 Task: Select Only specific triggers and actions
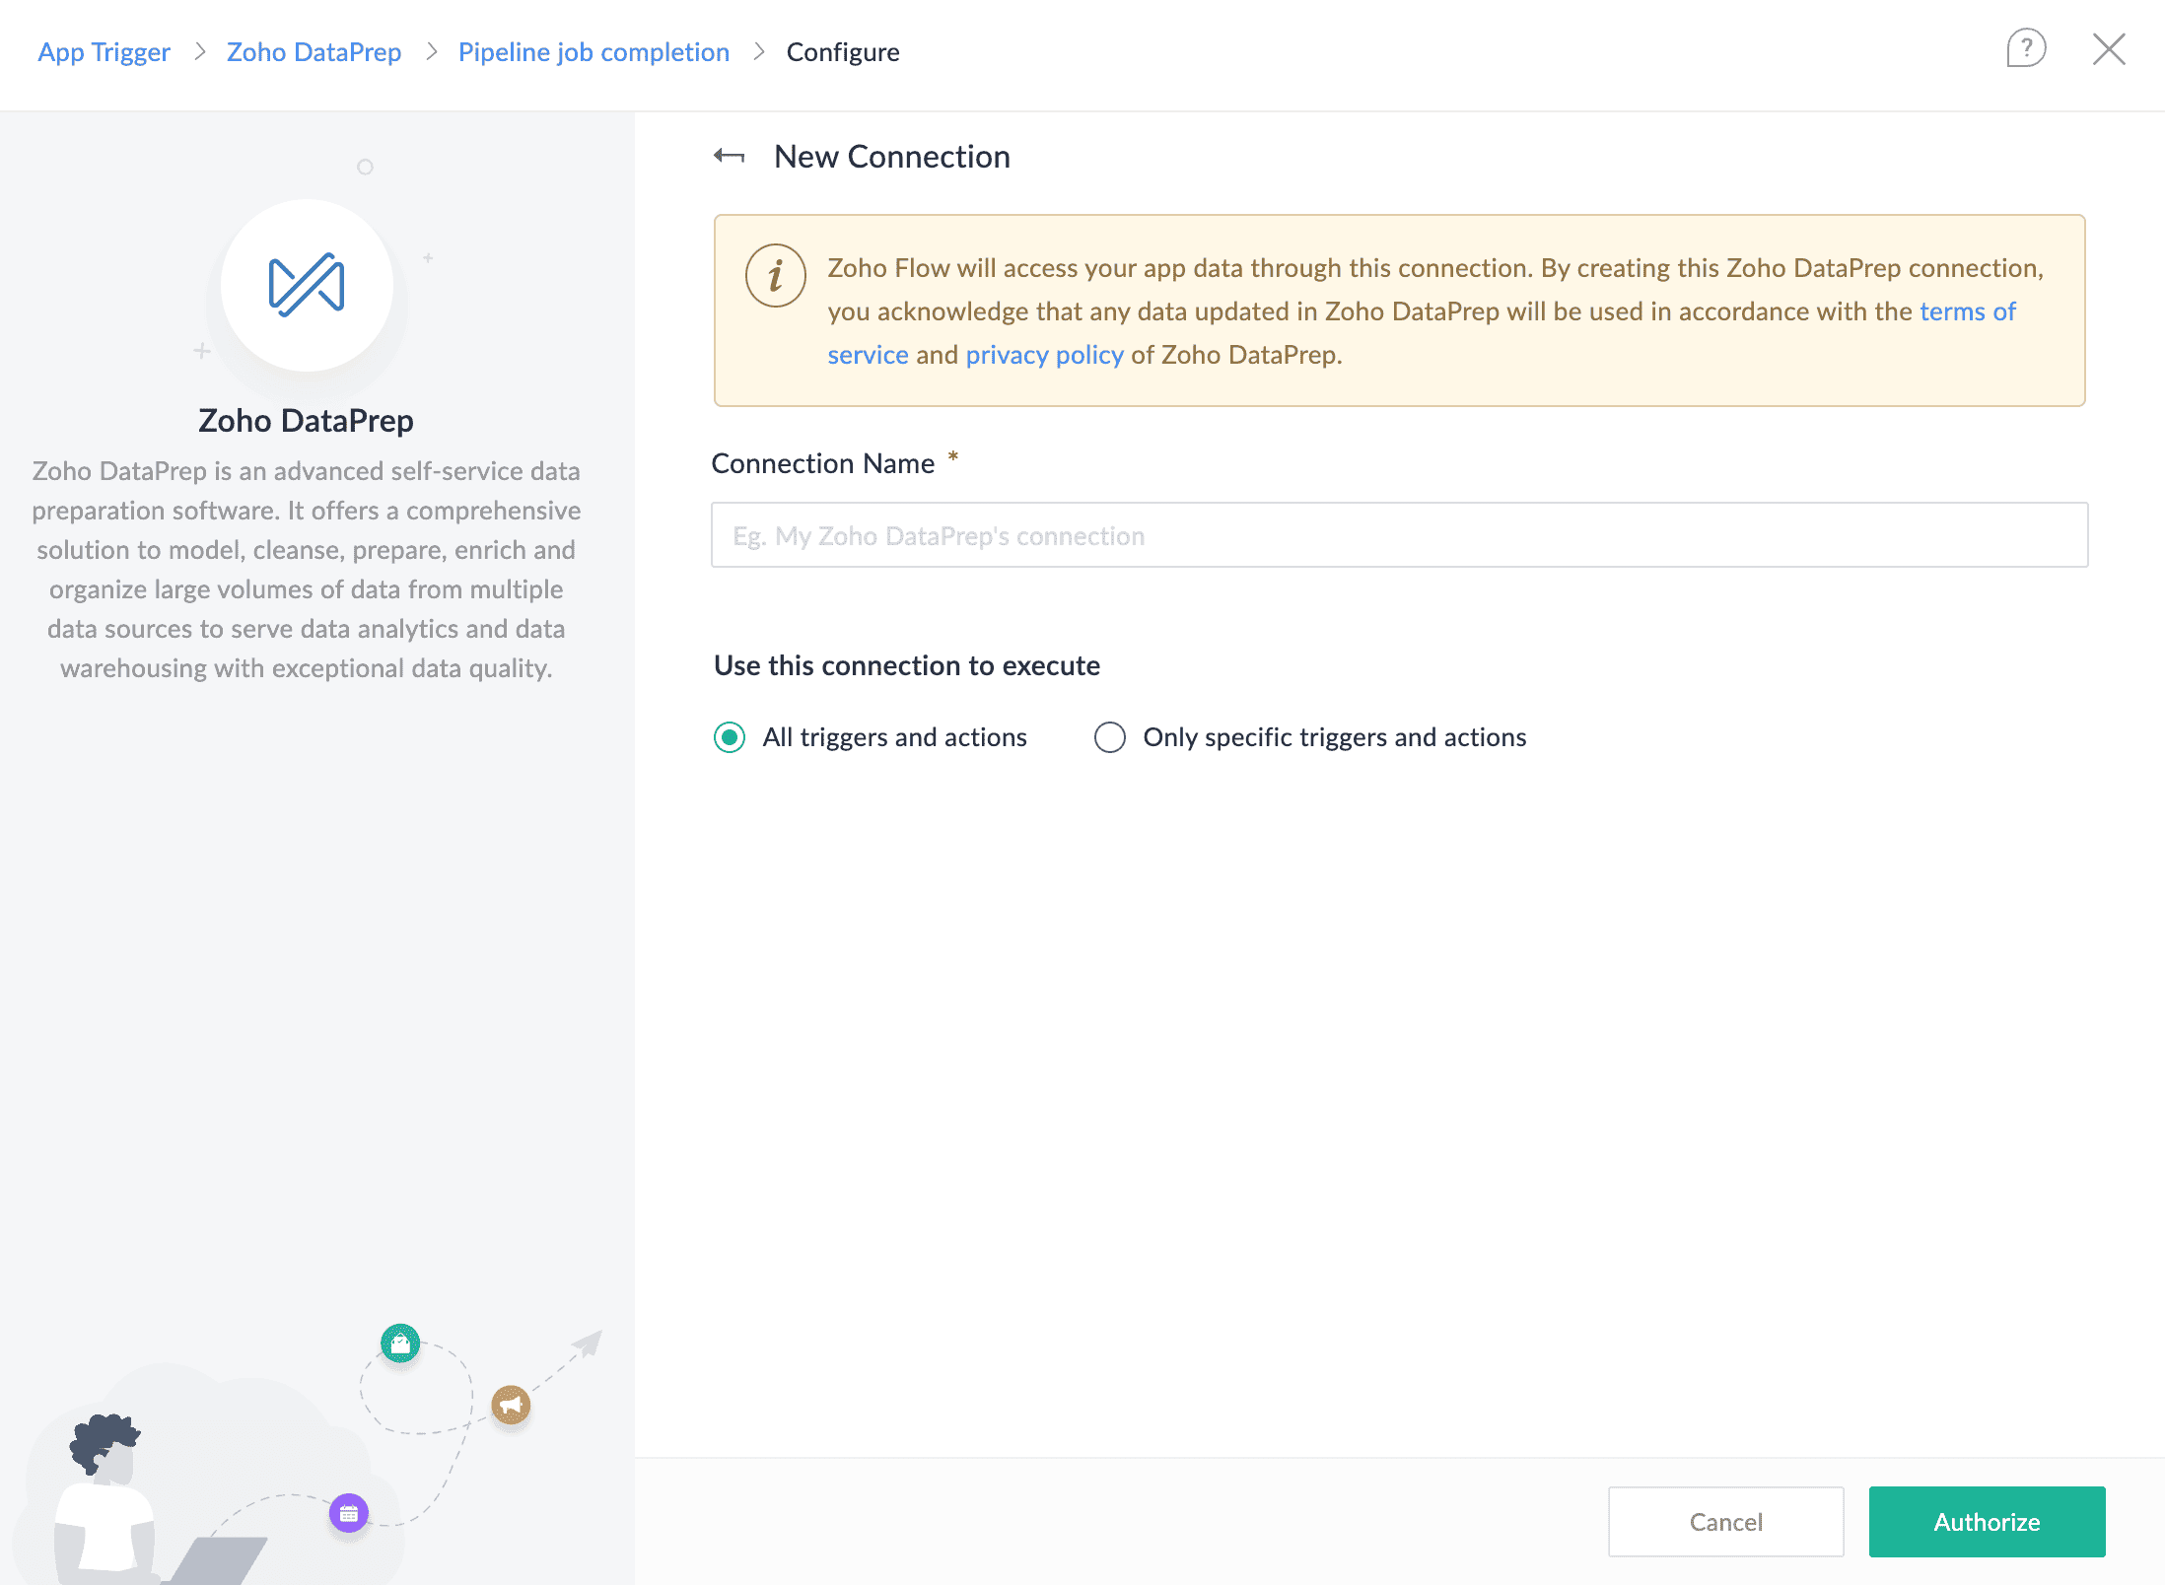(1110, 737)
